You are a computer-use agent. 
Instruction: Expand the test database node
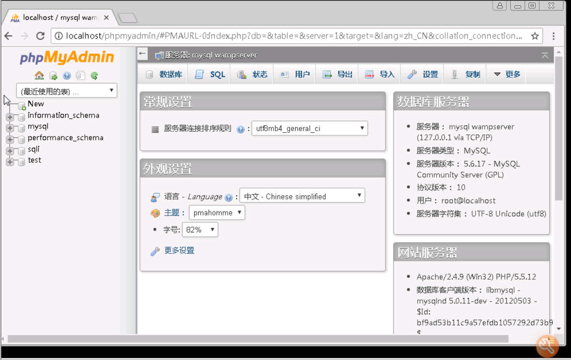pyautogui.click(x=10, y=162)
